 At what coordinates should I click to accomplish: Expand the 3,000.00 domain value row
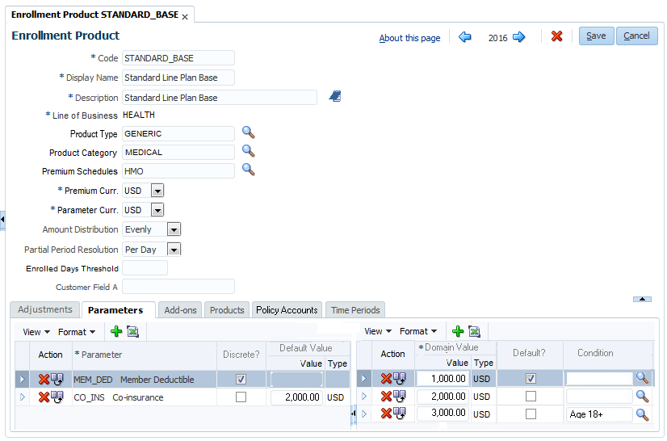pyautogui.click(x=364, y=414)
